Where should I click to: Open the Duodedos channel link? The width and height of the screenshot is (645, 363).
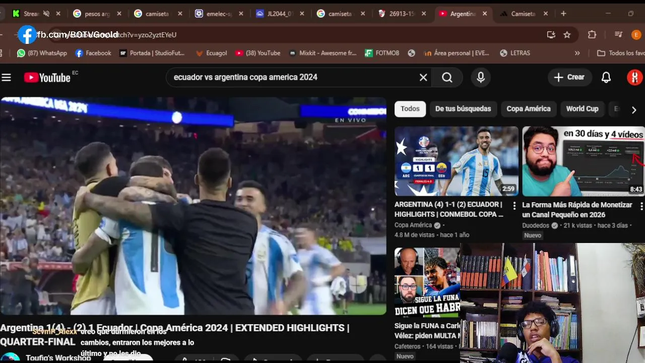pyautogui.click(x=536, y=225)
